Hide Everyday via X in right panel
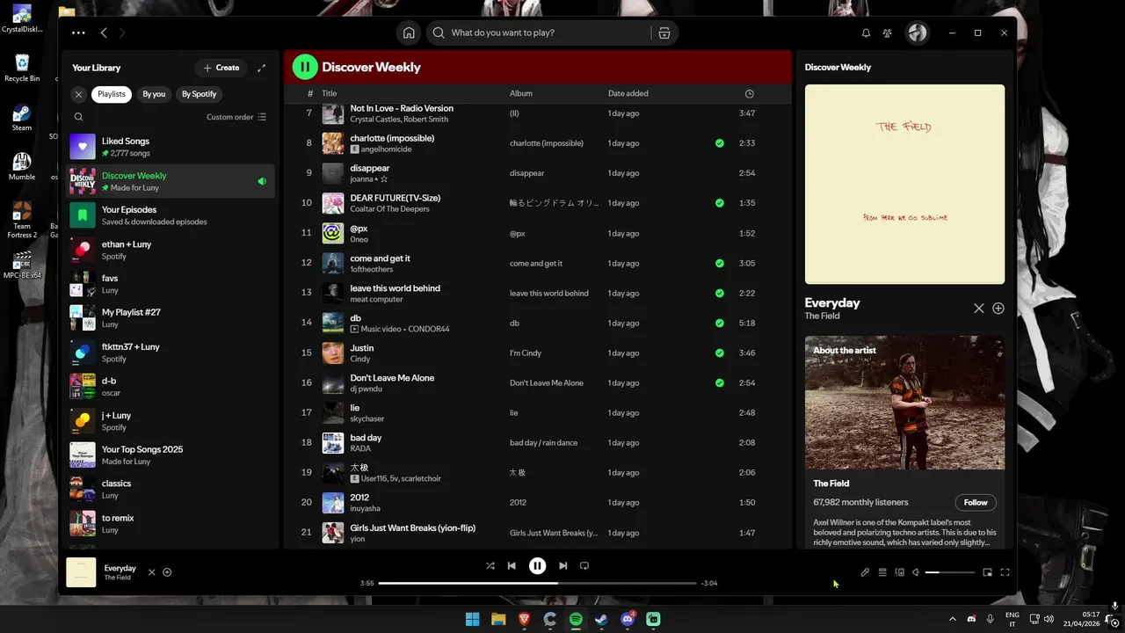The width and height of the screenshot is (1125, 633). click(978, 309)
